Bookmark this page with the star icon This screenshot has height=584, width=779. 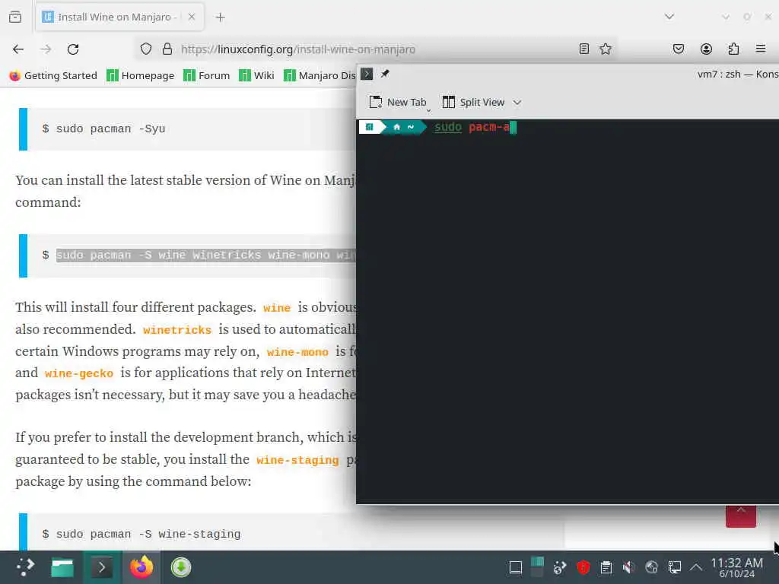tap(605, 49)
